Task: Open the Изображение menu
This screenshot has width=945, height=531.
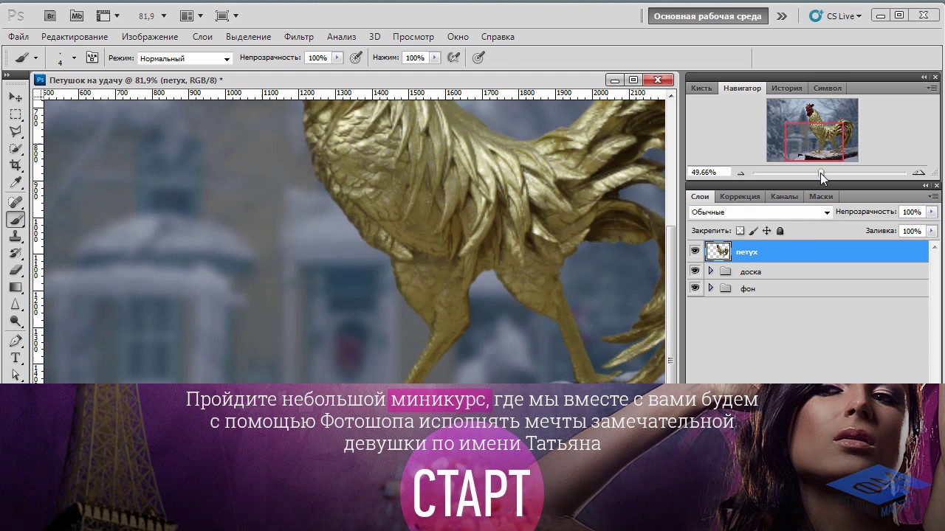Action: (150, 37)
